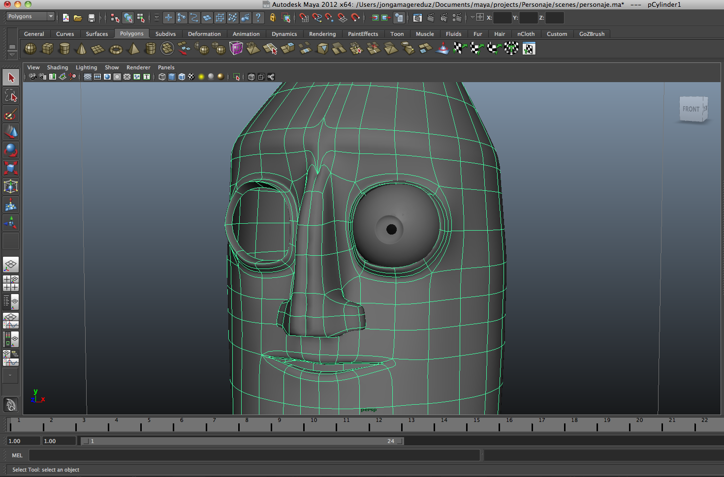This screenshot has height=477, width=724.
Task: Create a polygon torus from the shelf
Action: [x=116, y=49]
